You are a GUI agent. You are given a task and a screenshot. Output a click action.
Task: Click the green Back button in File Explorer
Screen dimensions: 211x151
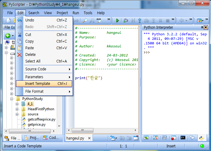pos(8,36)
